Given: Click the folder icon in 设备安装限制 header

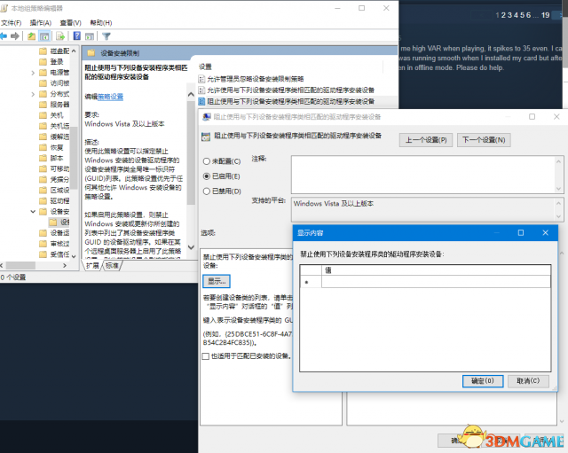Looking at the screenshot, I should [x=91, y=53].
